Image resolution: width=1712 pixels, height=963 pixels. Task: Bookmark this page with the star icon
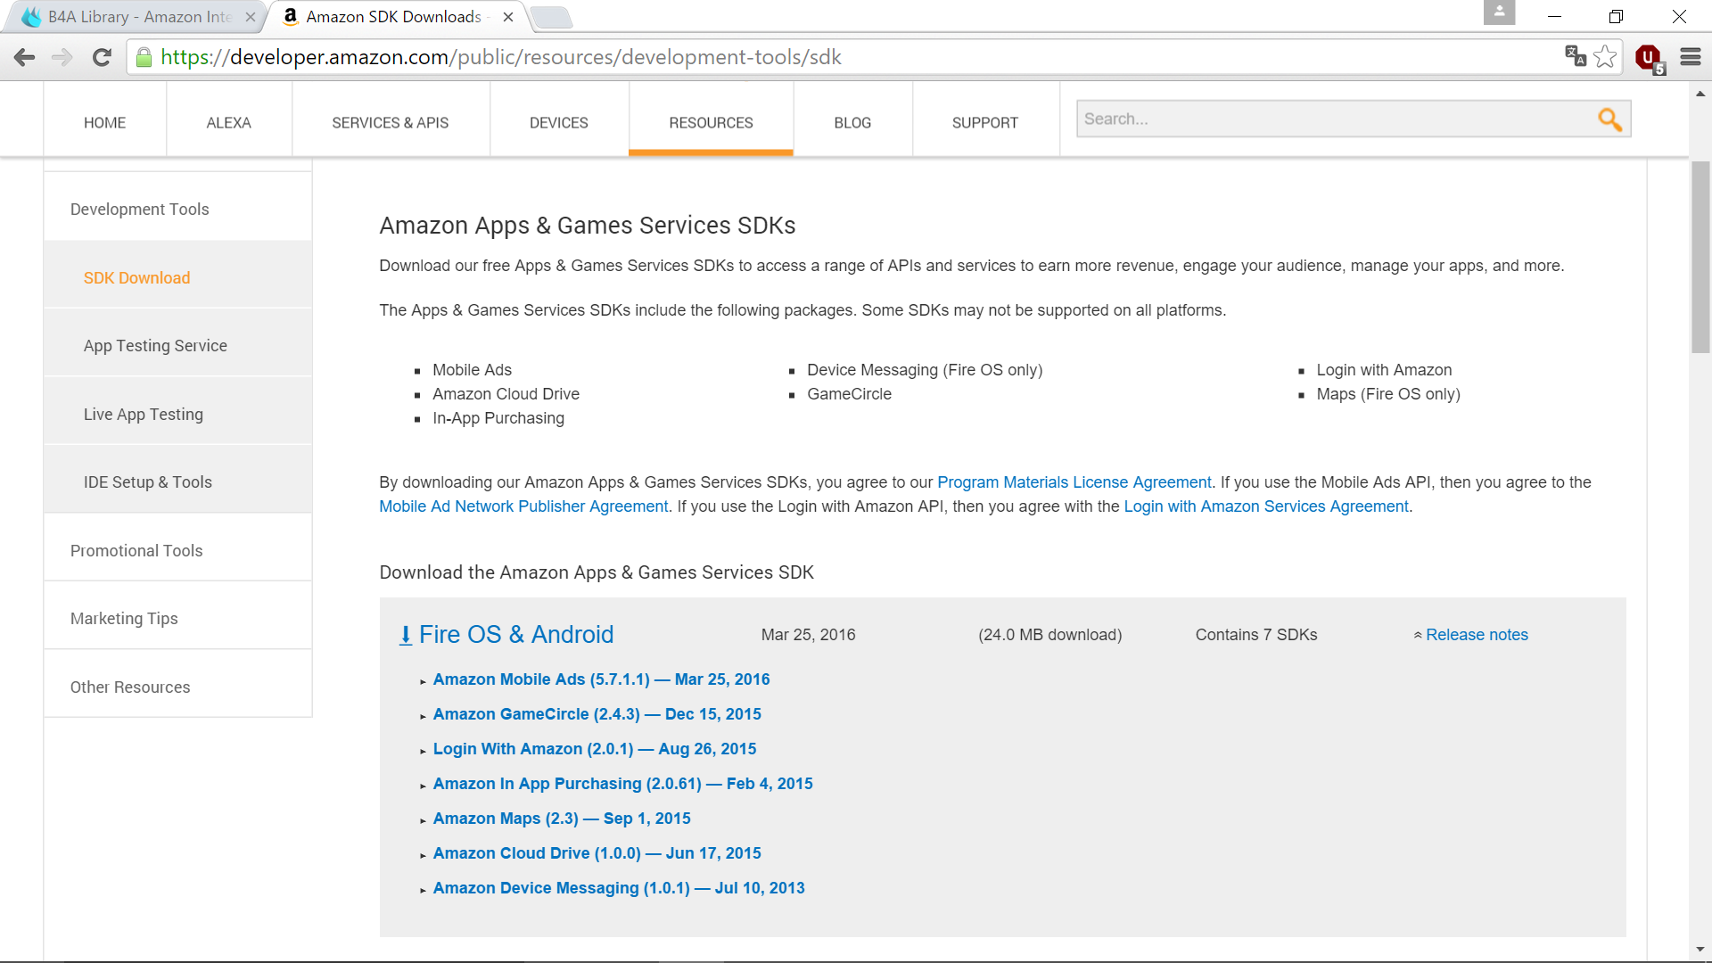[x=1605, y=56]
